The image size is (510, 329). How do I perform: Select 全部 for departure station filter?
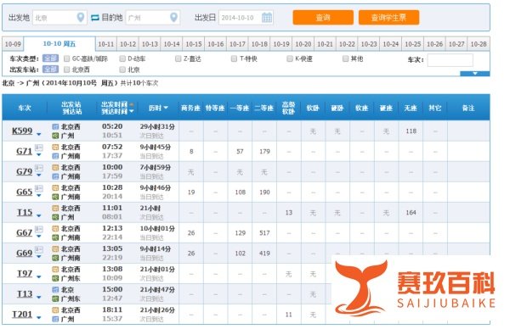50,70
